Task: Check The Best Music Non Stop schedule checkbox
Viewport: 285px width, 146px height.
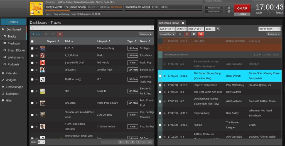Action: (160, 92)
